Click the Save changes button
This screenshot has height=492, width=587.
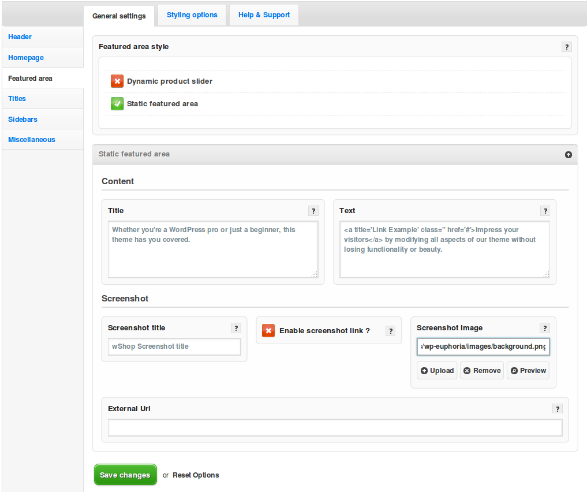(x=125, y=475)
